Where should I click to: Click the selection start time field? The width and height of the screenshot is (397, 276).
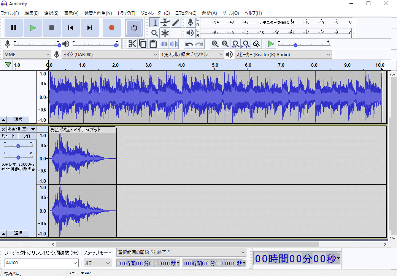click(x=148, y=263)
